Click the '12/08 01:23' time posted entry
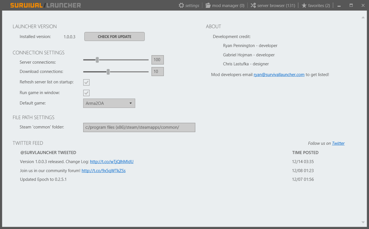Image resolution: width=369 pixels, height=229 pixels. (303, 171)
